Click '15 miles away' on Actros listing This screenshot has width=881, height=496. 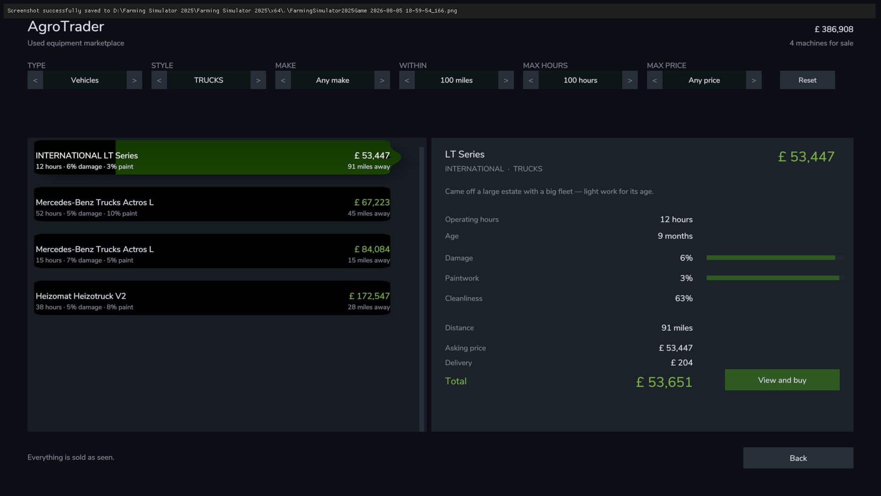369,260
